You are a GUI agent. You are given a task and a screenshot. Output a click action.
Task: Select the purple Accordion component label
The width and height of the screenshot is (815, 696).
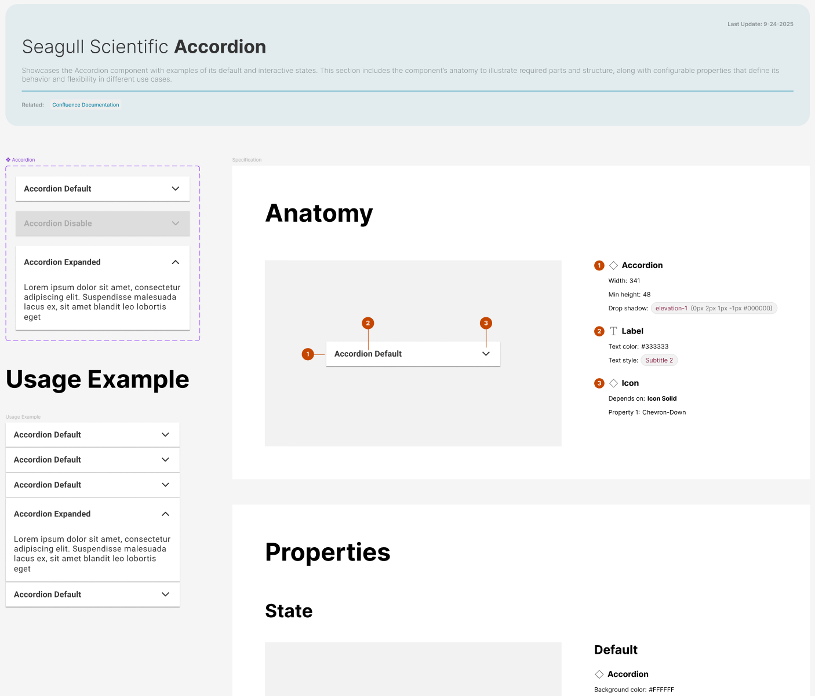click(x=20, y=160)
